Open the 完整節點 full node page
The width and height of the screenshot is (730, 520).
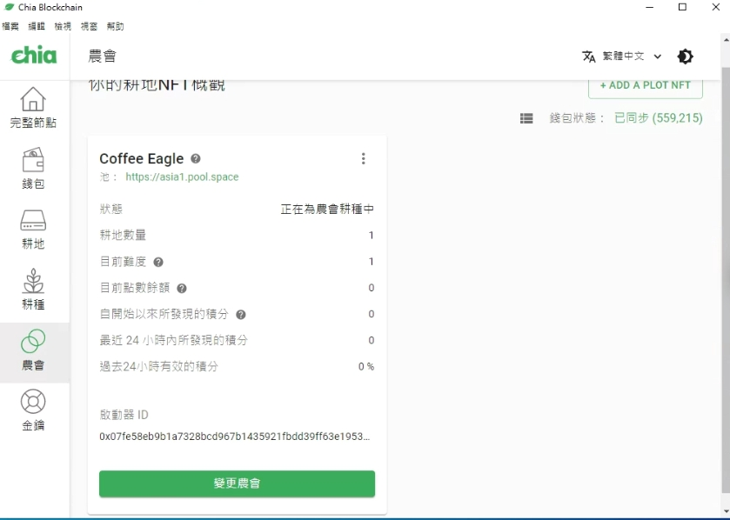point(34,108)
